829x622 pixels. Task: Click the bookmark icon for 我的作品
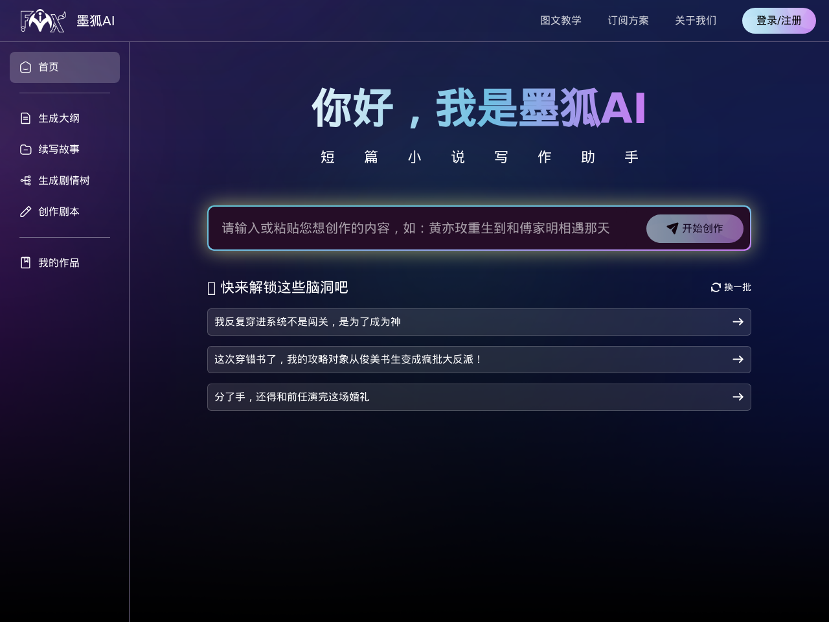[26, 263]
